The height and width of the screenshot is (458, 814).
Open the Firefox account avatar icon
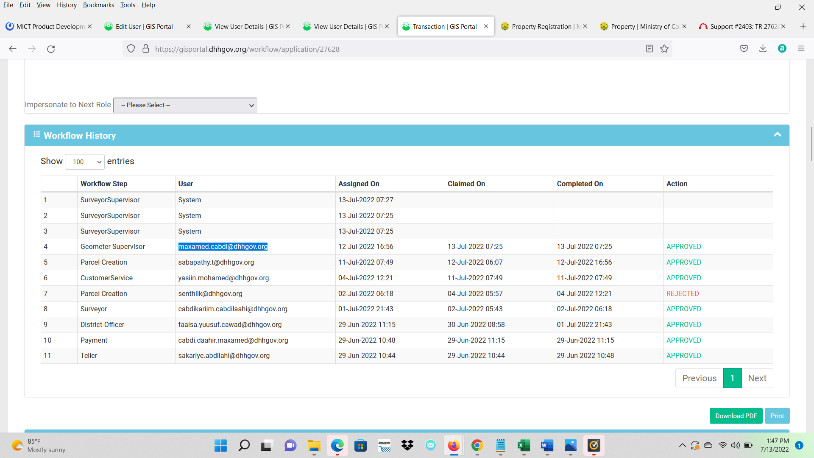coord(782,49)
